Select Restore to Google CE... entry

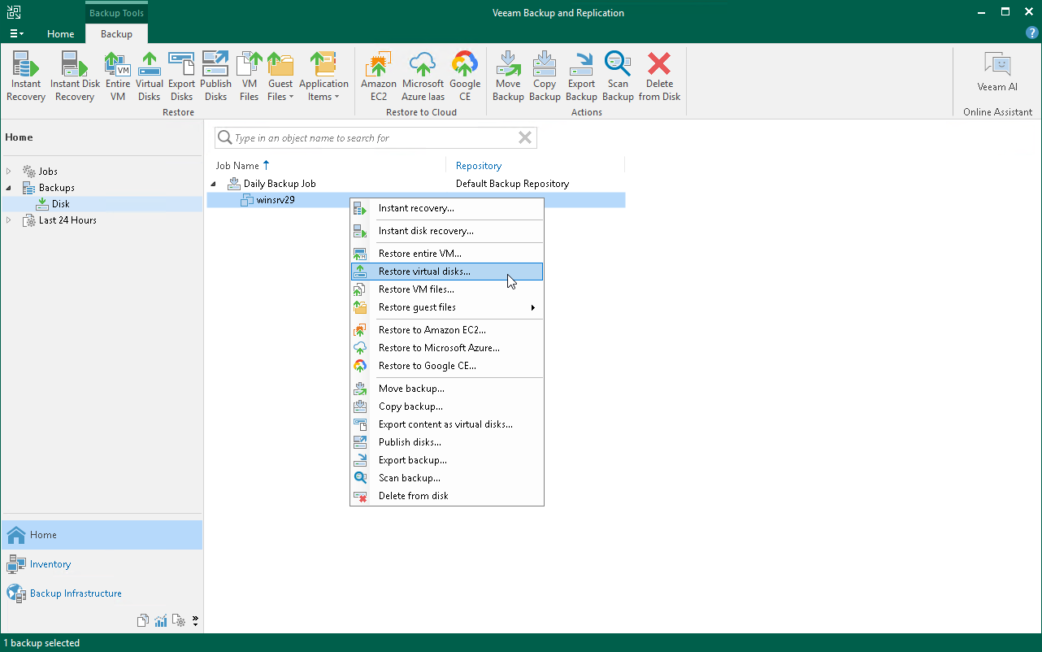[447, 366]
